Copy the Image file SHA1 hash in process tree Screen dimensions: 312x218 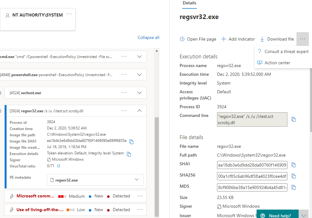click(x=131, y=142)
